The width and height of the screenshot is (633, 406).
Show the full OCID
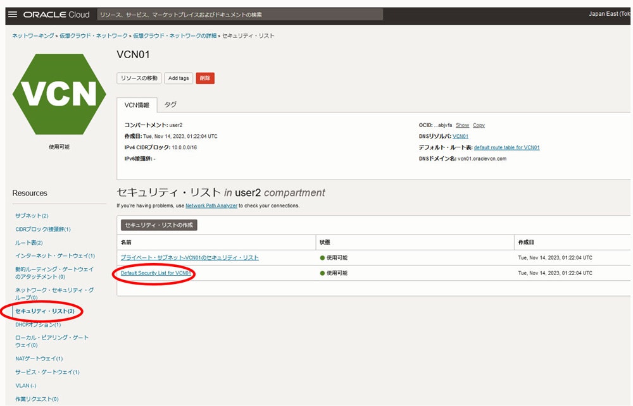tap(462, 125)
